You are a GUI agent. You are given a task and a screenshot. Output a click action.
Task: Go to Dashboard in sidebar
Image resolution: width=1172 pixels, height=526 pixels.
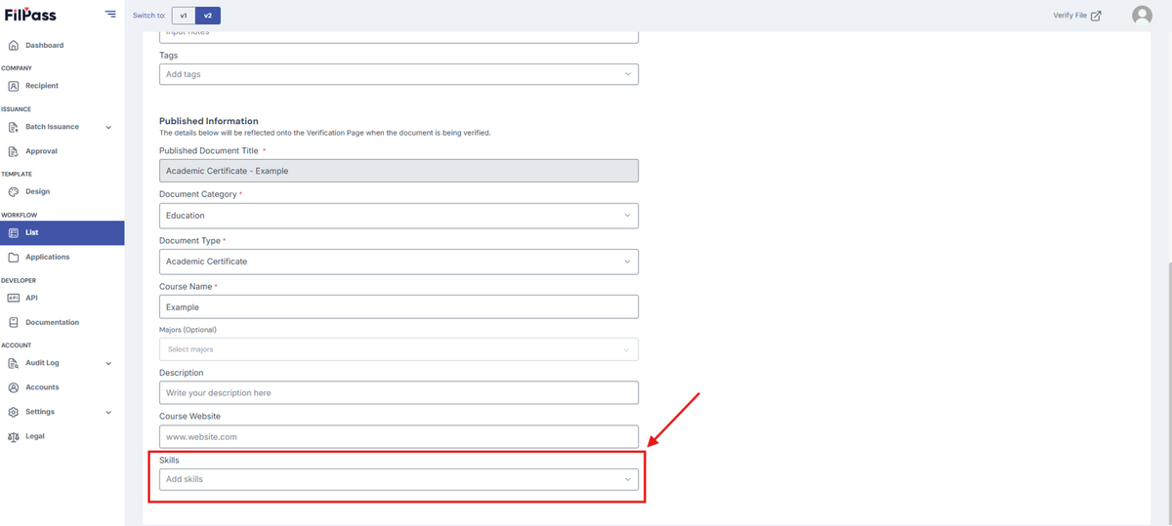pyautogui.click(x=45, y=45)
